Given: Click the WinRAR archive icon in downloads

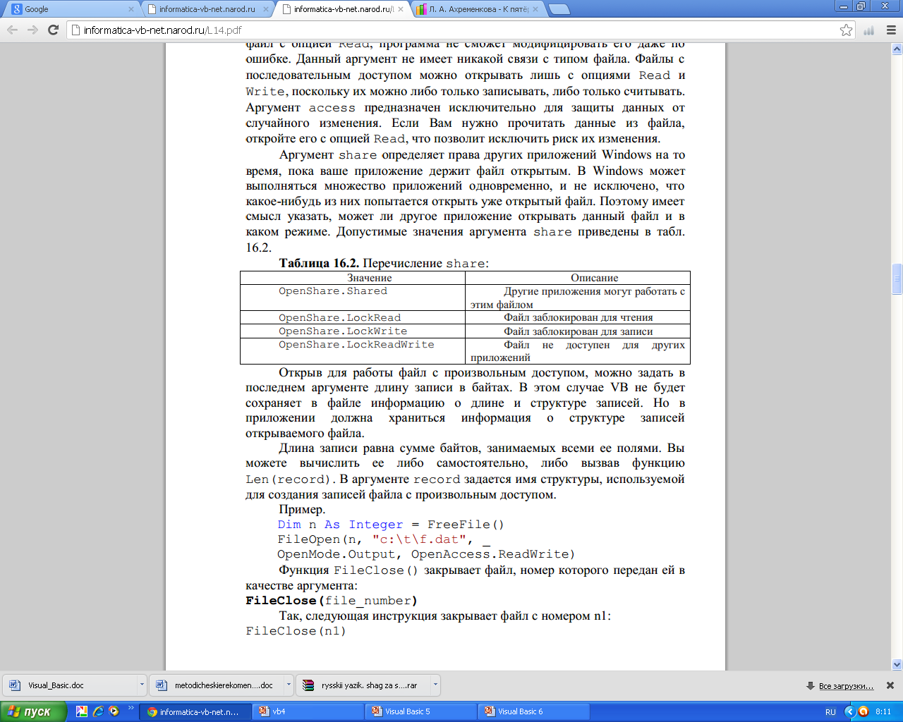Looking at the screenshot, I should click(308, 685).
